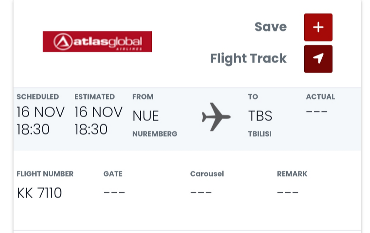Select departure airport code NUE
The height and width of the screenshot is (233, 370).
(146, 116)
